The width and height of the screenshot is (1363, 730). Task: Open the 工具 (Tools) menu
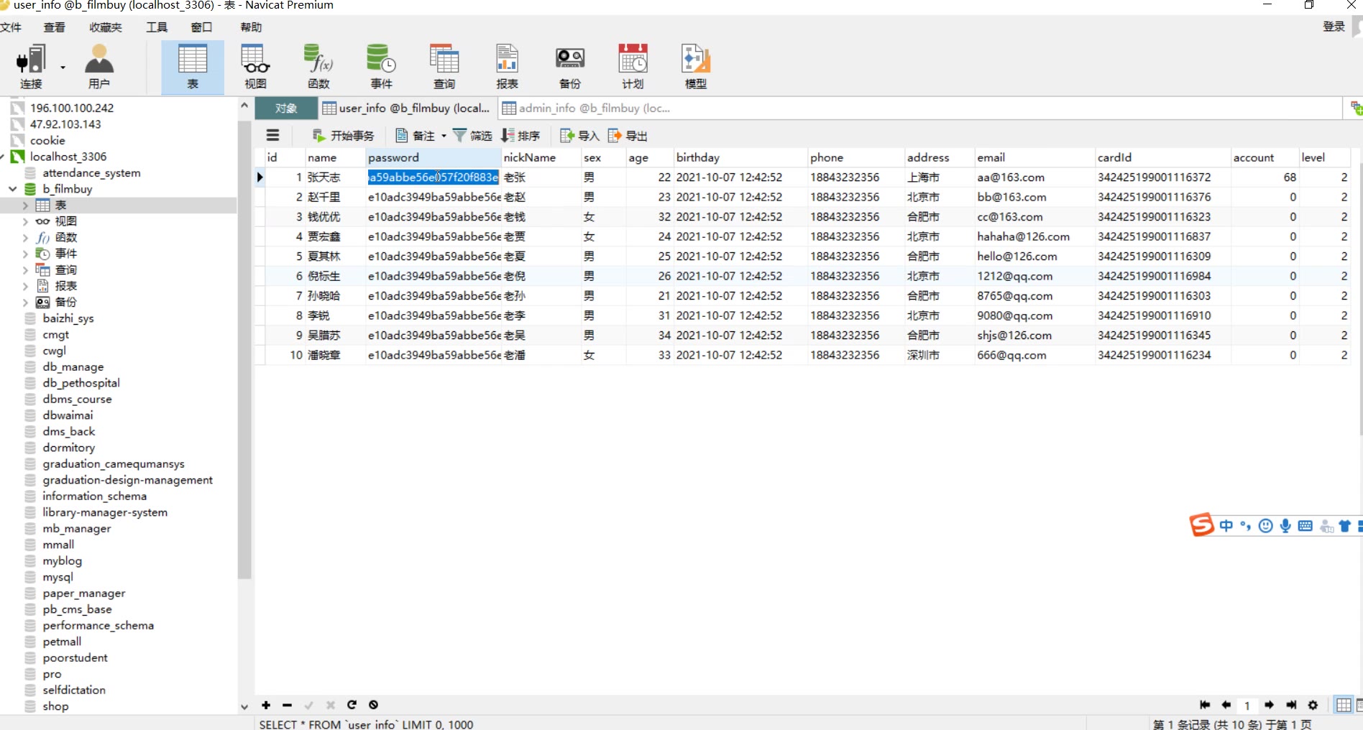[x=157, y=27]
